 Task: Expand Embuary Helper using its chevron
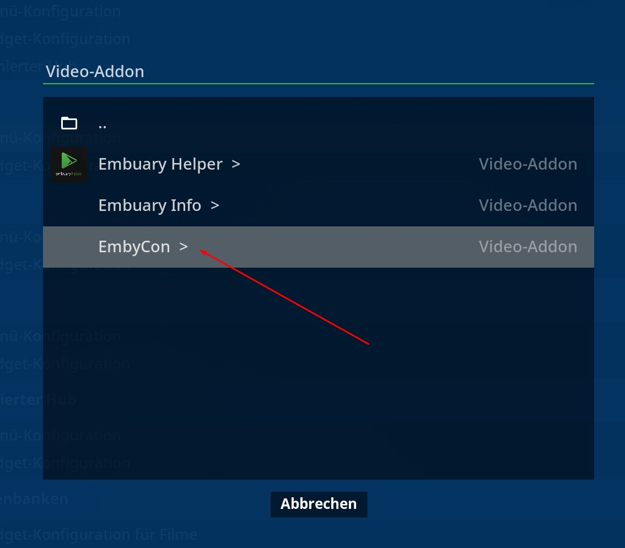235,164
